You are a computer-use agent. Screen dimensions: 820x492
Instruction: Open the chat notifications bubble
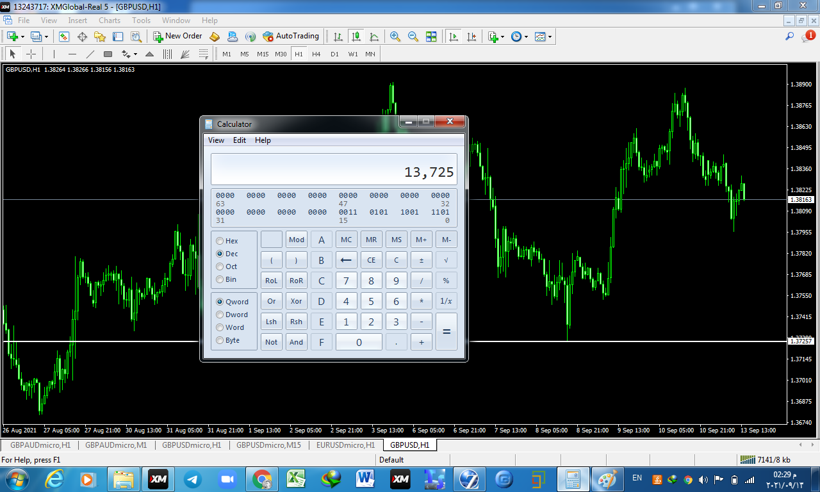click(808, 37)
